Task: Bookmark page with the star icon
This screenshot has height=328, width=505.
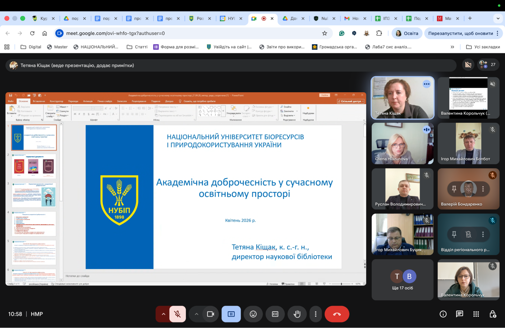Action: [325, 33]
